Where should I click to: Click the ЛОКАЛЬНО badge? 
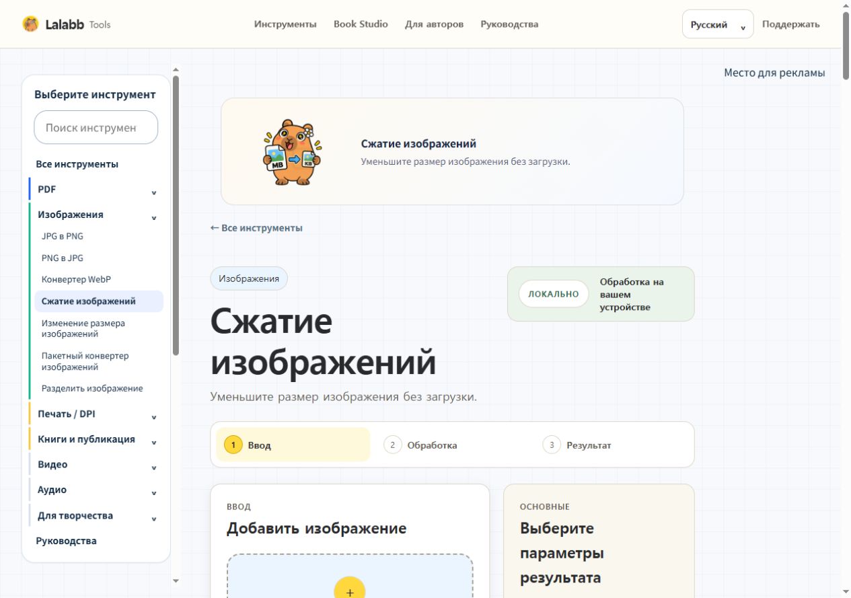[554, 294]
